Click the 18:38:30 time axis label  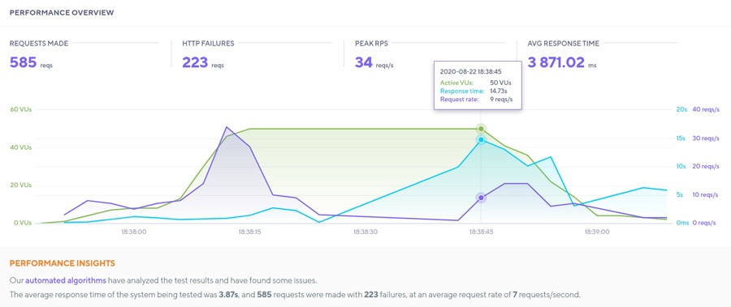(x=365, y=231)
